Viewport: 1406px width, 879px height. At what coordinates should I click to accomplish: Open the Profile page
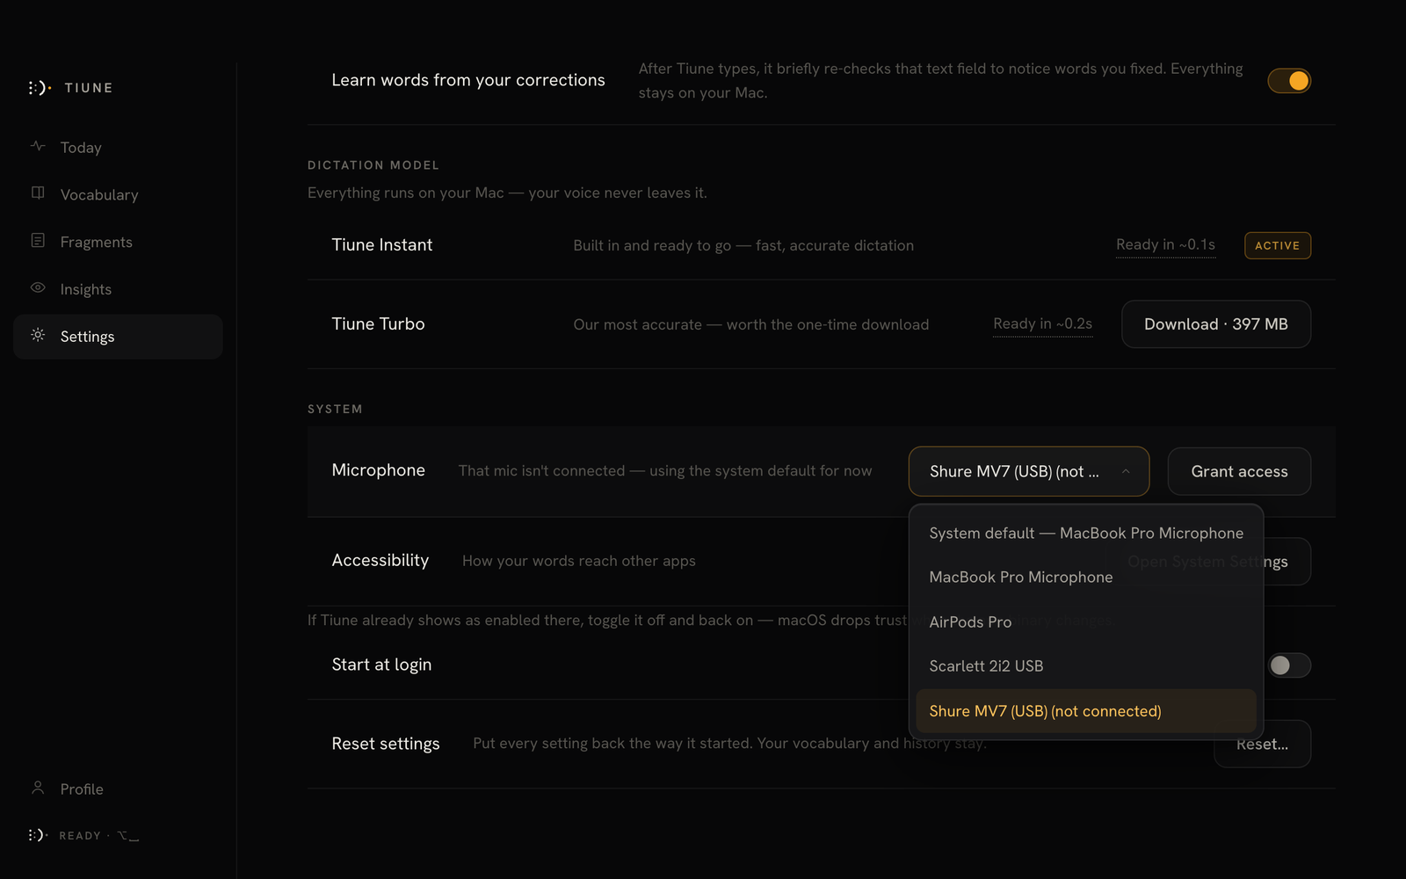pyautogui.click(x=118, y=789)
